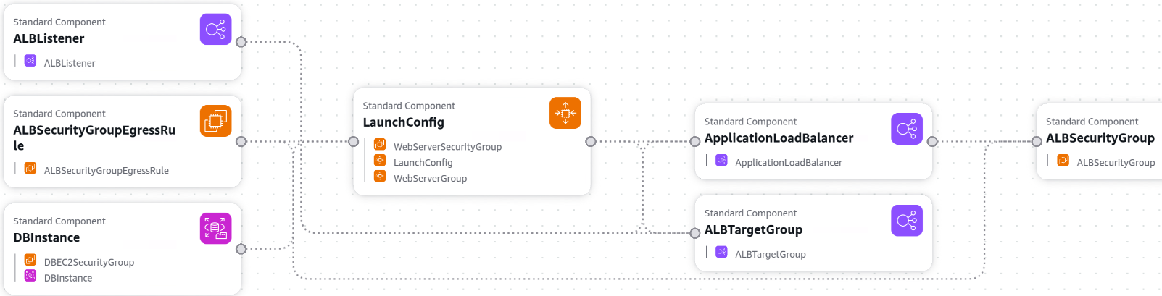Image resolution: width=1162 pixels, height=296 pixels.
Task: Click the DBInstance resource label in list
Action: pyautogui.click(x=68, y=279)
